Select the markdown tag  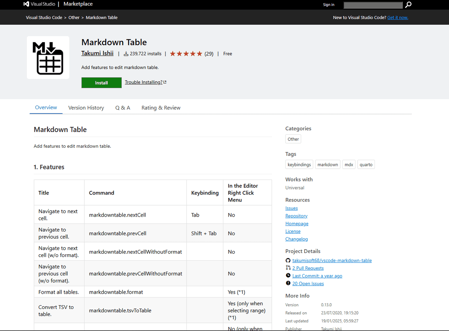pyautogui.click(x=328, y=165)
